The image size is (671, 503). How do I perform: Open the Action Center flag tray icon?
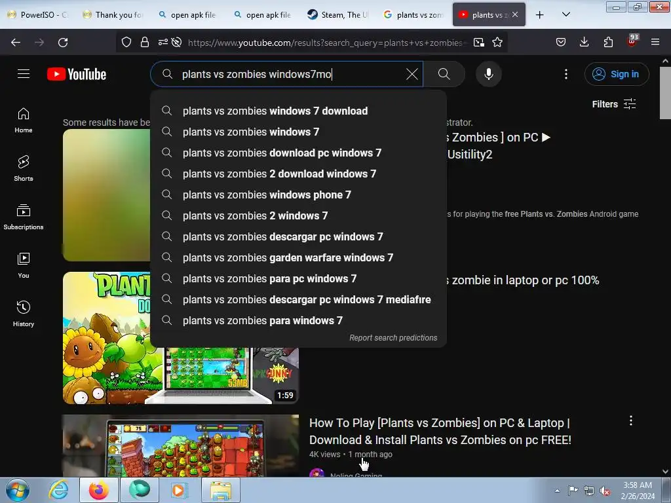point(573,490)
